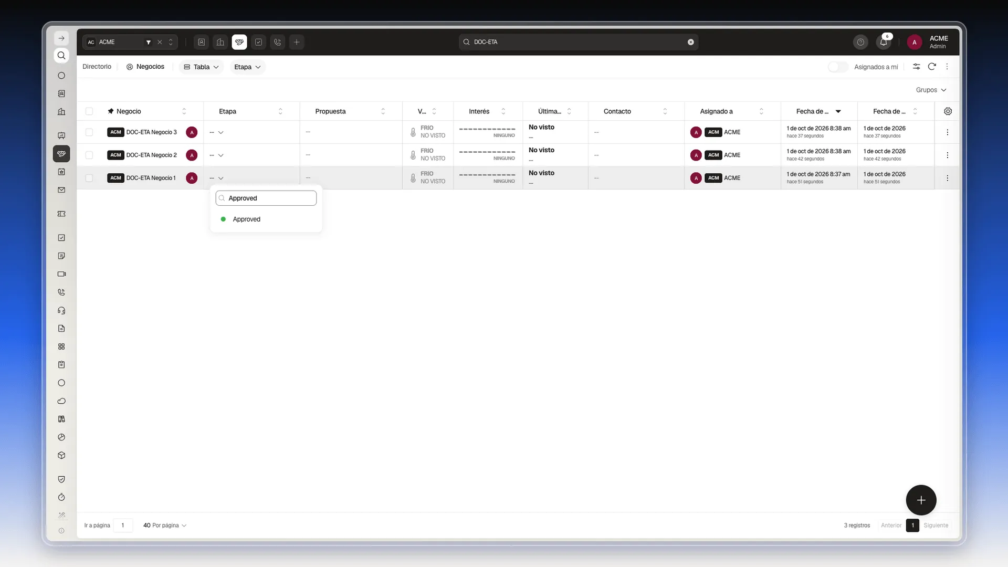Open the help question mark icon
The image size is (1008, 567).
(x=860, y=42)
